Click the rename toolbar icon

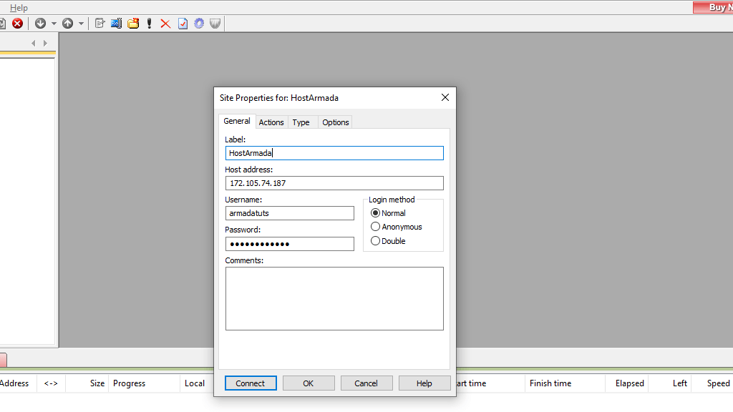click(x=116, y=24)
